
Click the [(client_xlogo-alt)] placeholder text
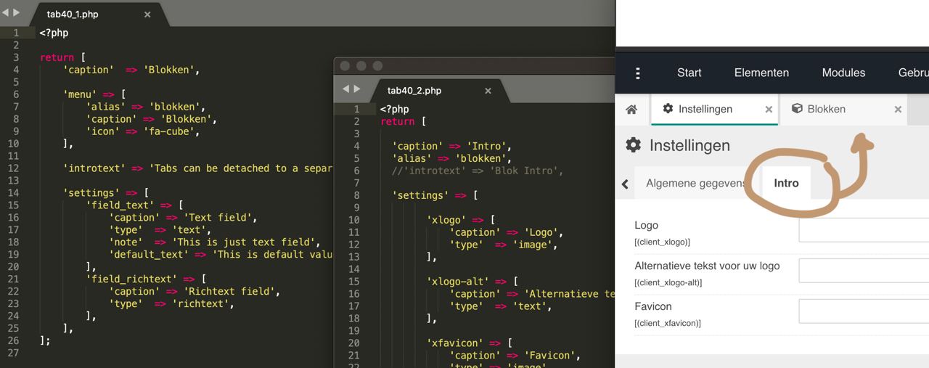tap(668, 282)
